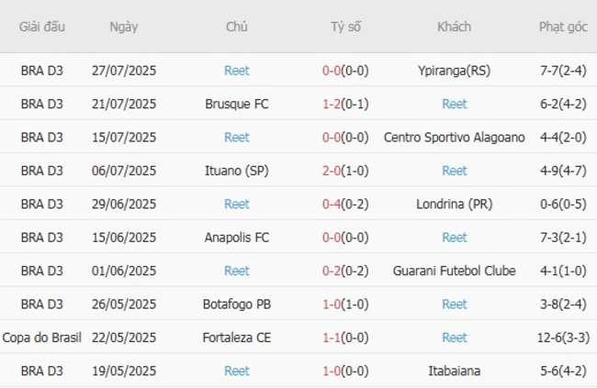Open the Reet link facing Londrina (PR)

(x=236, y=205)
